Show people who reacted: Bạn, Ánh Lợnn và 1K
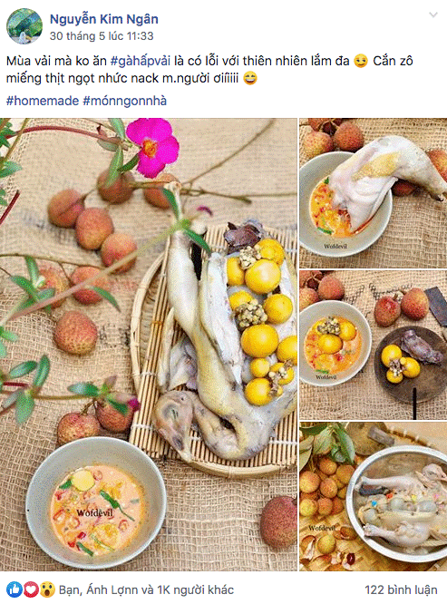 (146, 589)
